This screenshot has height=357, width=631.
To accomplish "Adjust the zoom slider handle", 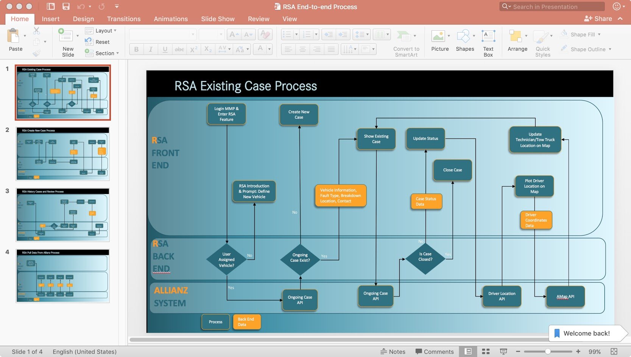I will pyautogui.click(x=548, y=352).
